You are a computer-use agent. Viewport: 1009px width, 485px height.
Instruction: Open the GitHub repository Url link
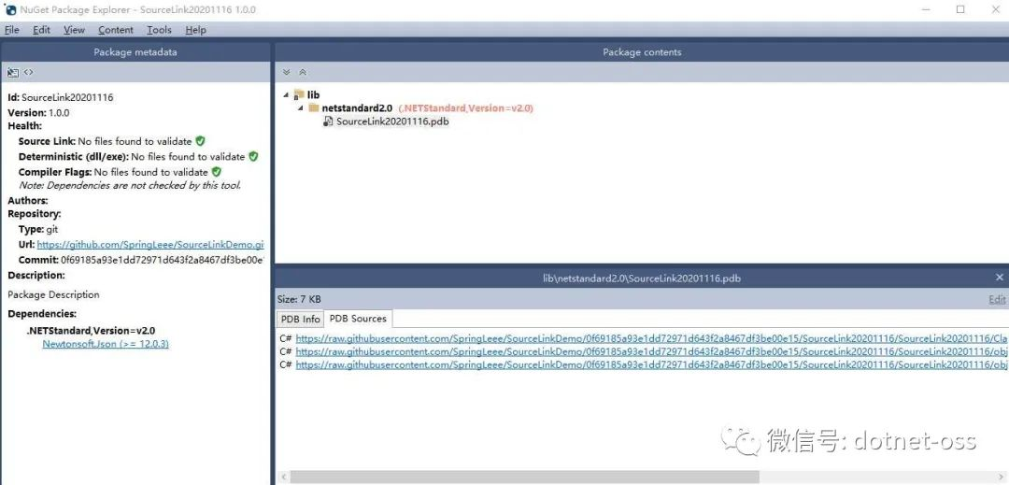point(150,245)
